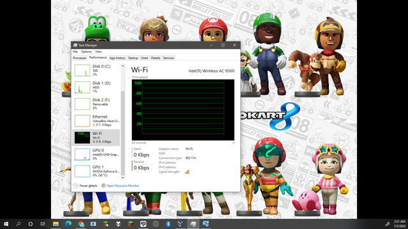This screenshot has width=408, height=229.
Task: Select the Ethernet VirtualBox Host-Only entry
Action: 96,121
